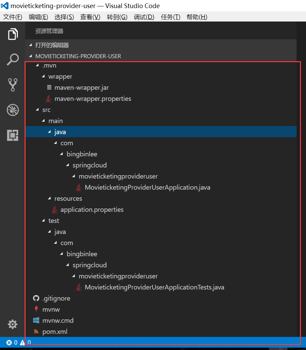Open the application.properties file name
The image size is (306, 350).
pyautogui.click(x=92, y=209)
